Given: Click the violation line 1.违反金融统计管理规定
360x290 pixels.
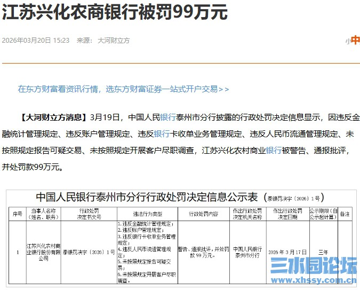Looking at the screenshot, I should (x=146, y=224).
